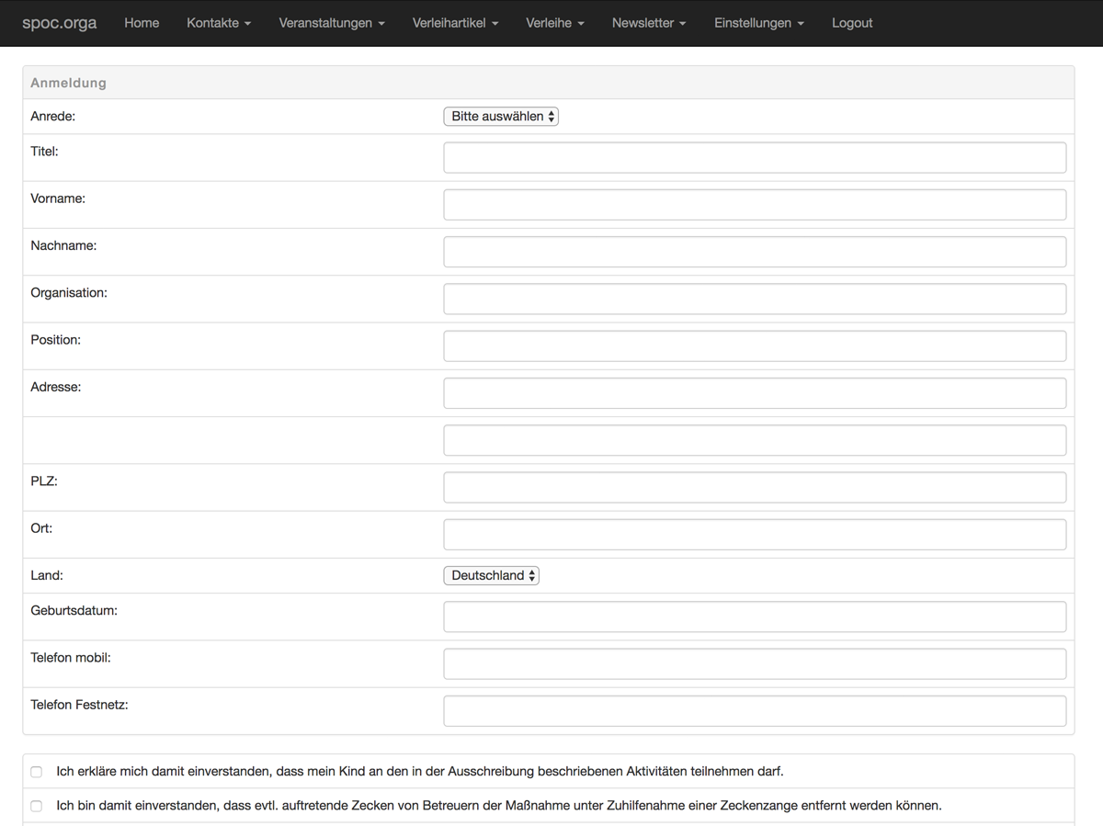The width and height of the screenshot is (1103, 826).
Task: Expand the Veranstaltungen menu
Action: (x=332, y=23)
